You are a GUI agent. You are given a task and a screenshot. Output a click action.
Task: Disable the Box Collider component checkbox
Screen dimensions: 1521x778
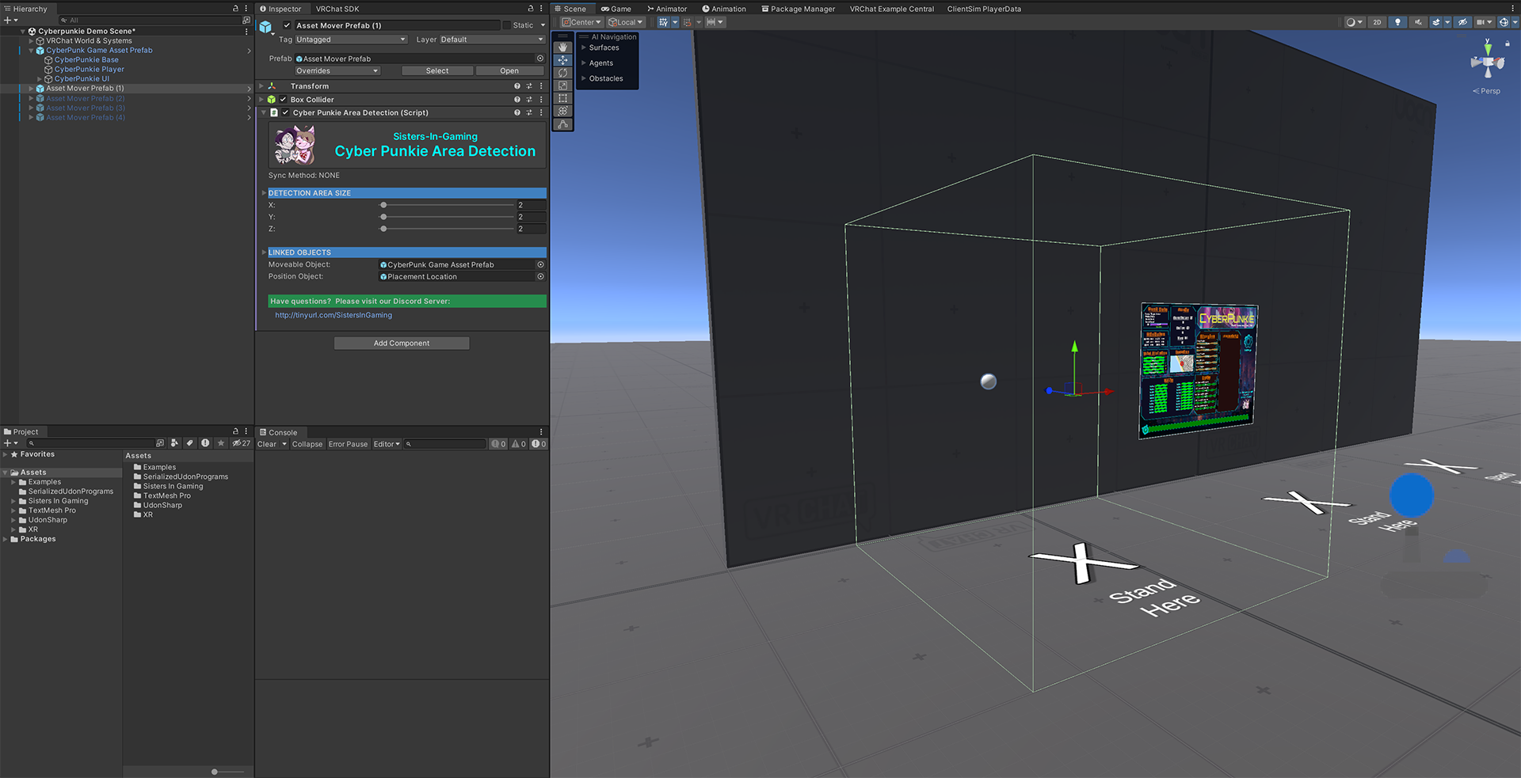[x=284, y=100]
